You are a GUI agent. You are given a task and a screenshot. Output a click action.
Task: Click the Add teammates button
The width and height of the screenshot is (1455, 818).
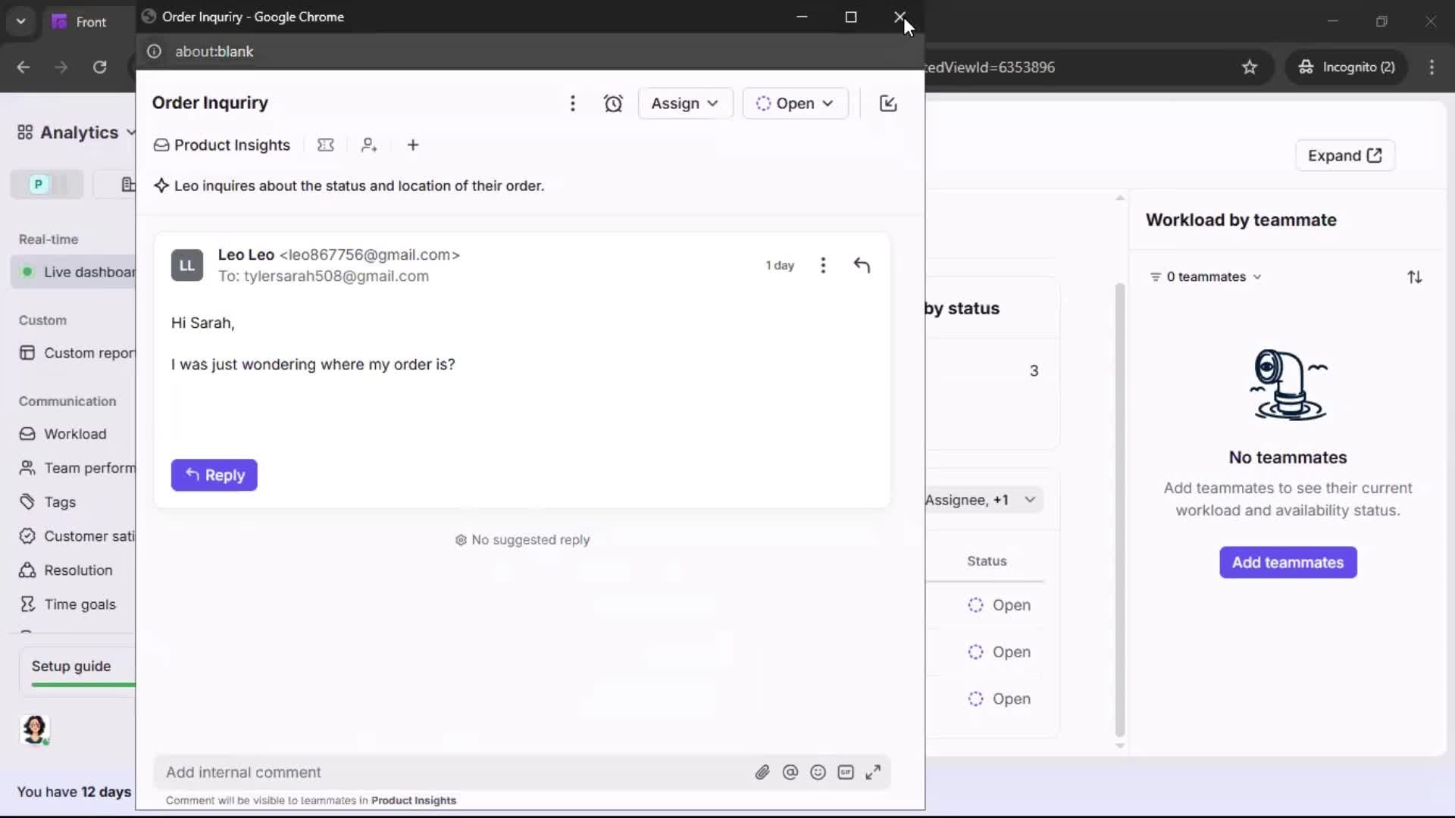[x=1288, y=563]
